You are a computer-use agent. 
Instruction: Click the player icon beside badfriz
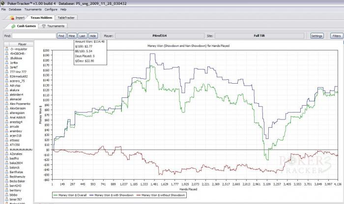point(7,159)
